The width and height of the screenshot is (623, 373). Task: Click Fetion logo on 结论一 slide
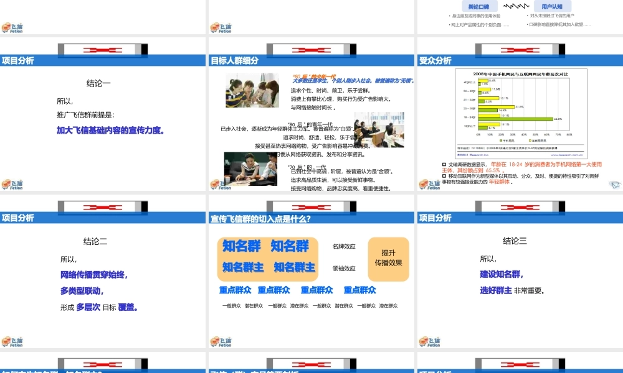(12, 184)
